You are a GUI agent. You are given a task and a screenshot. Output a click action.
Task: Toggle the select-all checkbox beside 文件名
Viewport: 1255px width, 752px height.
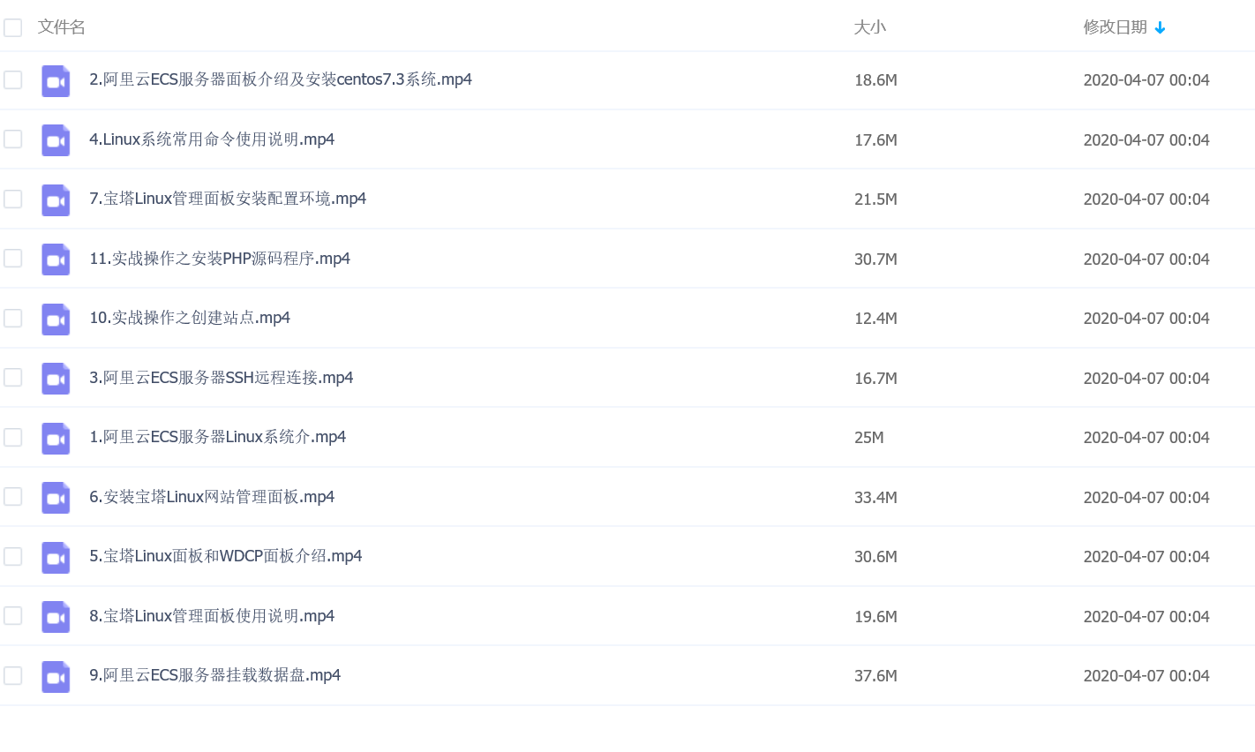pyautogui.click(x=13, y=27)
